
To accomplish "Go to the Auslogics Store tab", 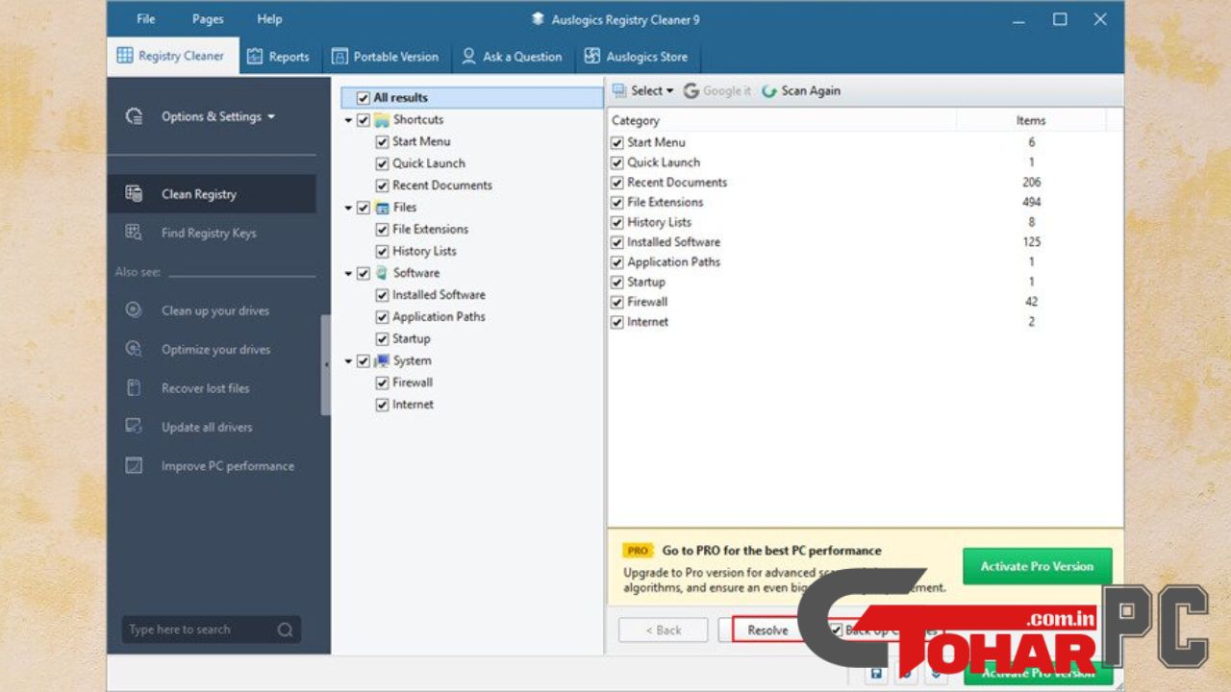I will (636, 57).
